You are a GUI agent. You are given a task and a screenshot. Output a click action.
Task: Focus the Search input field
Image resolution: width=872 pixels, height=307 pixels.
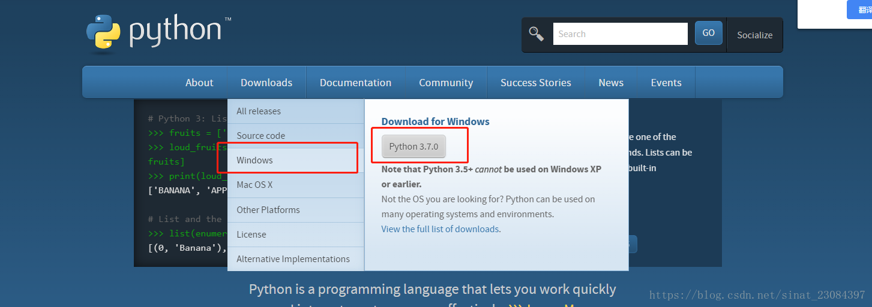pos(620,34)
